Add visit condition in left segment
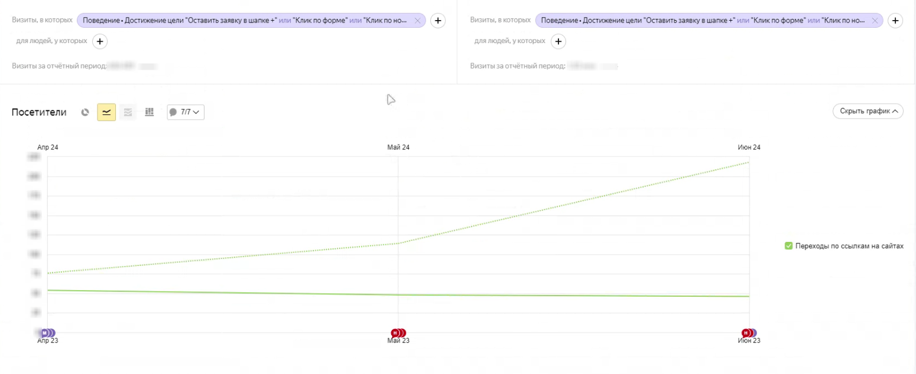The image size is (916, 374). 437,21
